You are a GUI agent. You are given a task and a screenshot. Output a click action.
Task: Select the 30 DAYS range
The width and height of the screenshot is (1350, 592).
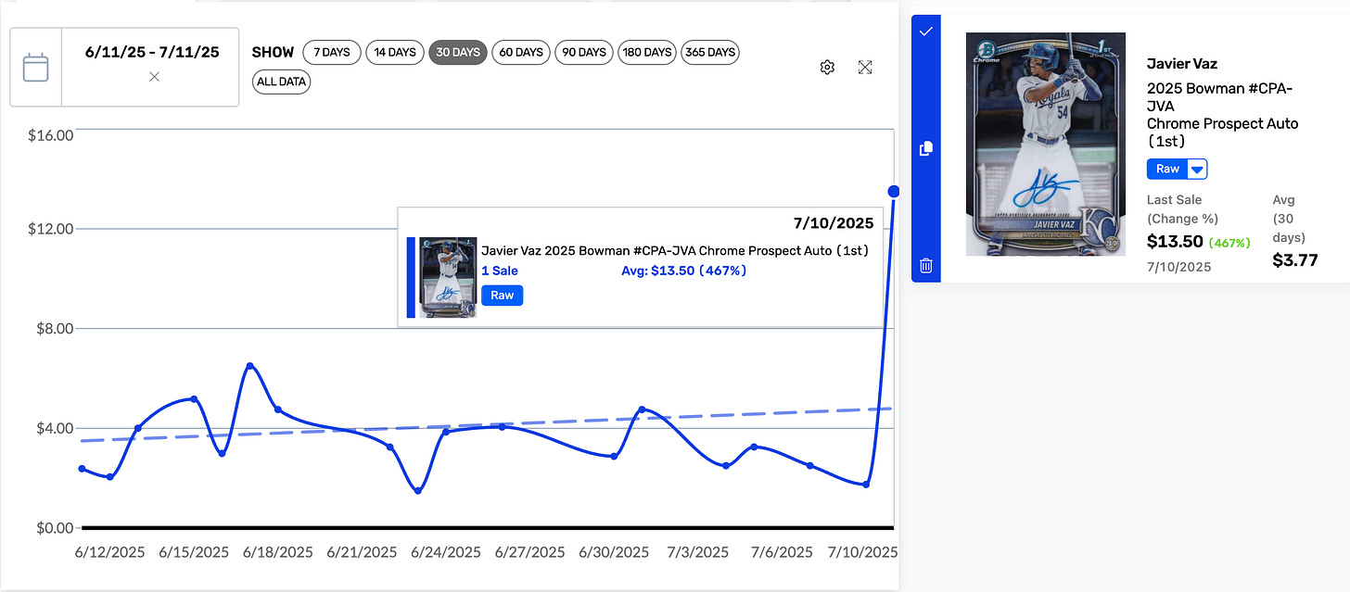pyautogui.click(x=458, y=52)
